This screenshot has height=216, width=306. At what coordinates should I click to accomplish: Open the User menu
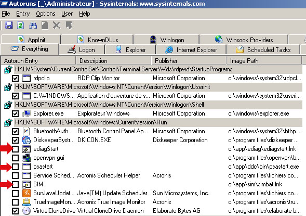pos(67,14)
